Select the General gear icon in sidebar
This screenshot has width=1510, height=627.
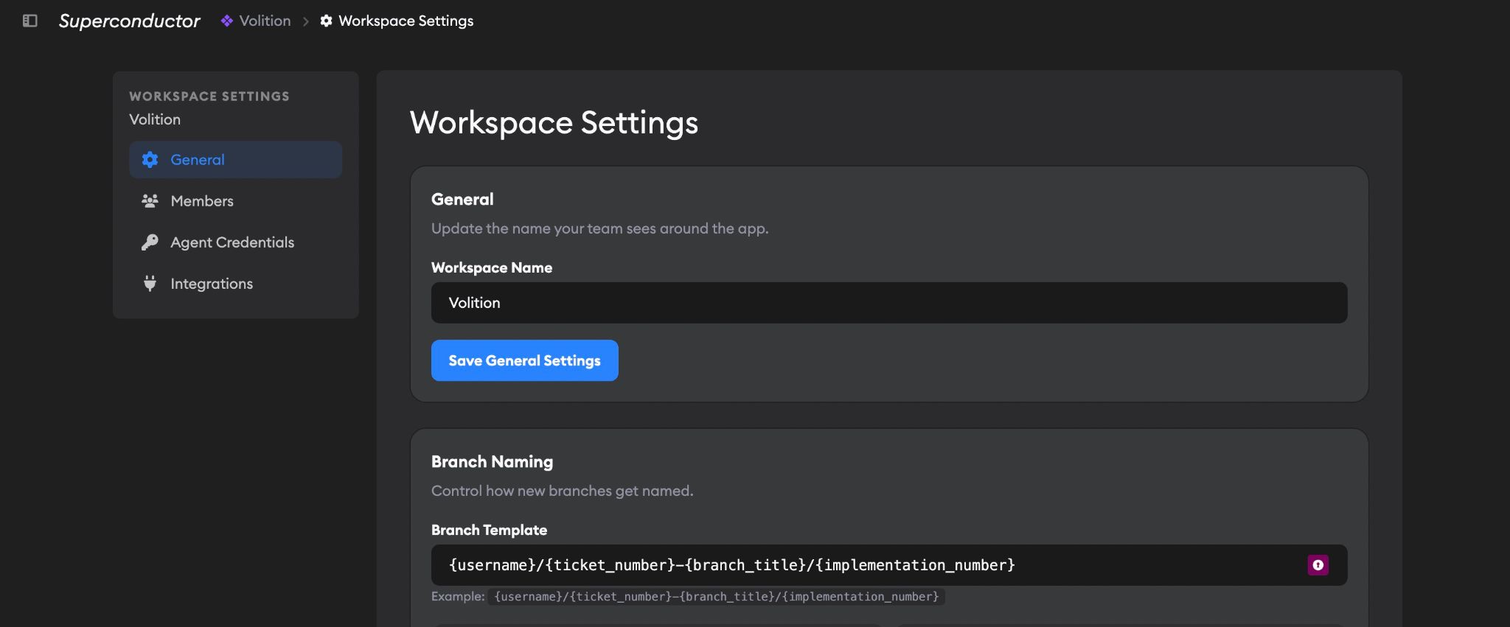click(150, 160)
